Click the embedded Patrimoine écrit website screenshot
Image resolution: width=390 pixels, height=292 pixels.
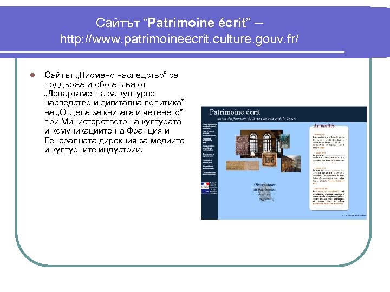coord(283,163)
